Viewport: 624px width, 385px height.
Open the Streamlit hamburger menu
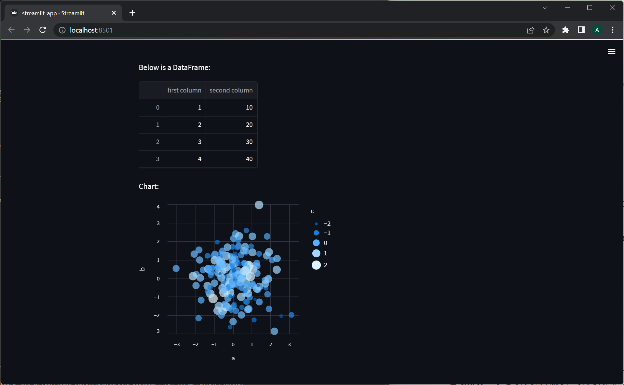pos(611,51)
